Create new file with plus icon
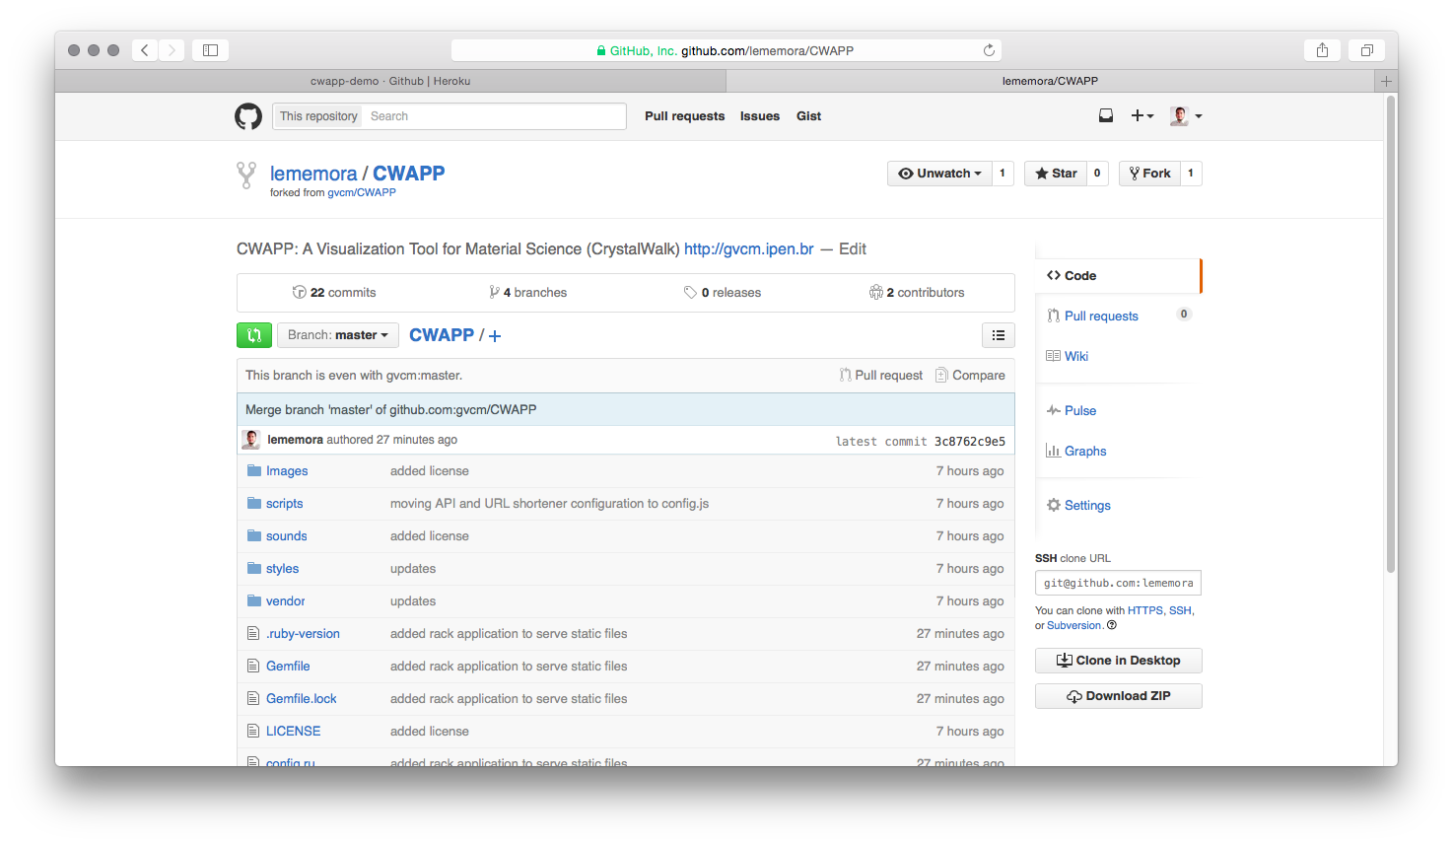1453x845 pixels. coord(495,336)
